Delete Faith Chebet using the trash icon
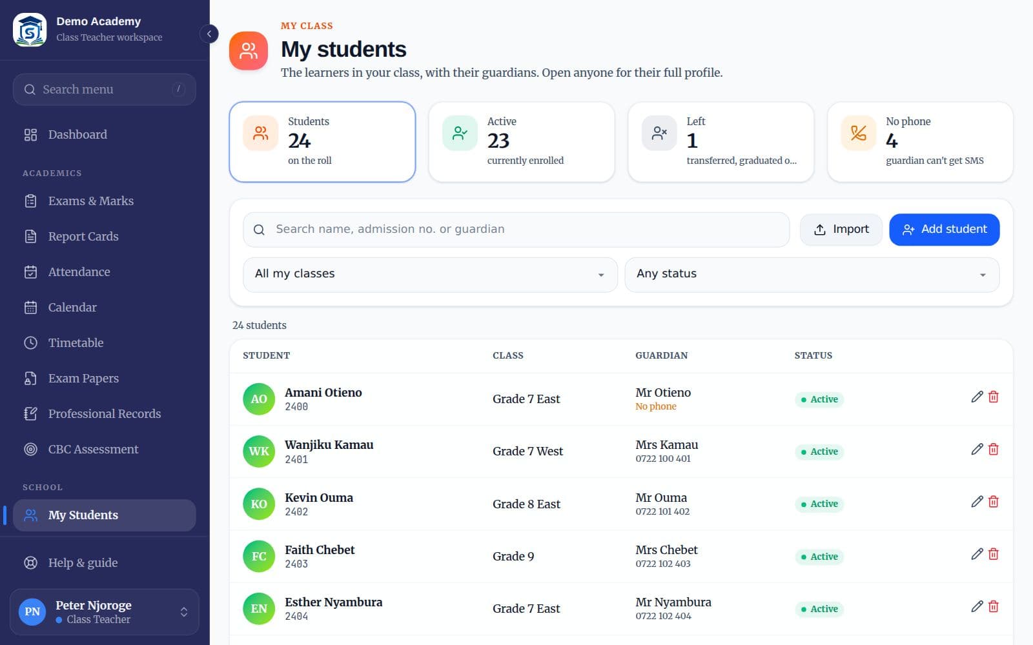Image resolution: width=1033 pixels, height=645 pixels. point(994,554)
